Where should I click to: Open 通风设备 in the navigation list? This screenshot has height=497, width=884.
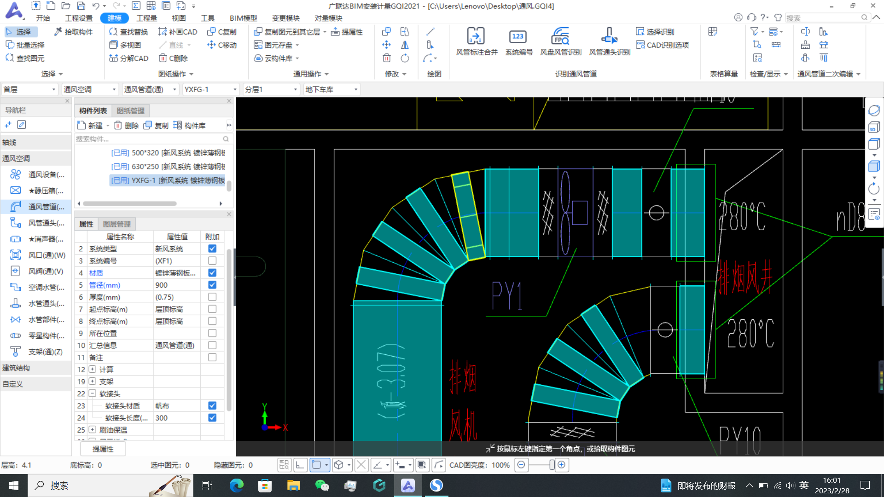(x=37, y=174)
